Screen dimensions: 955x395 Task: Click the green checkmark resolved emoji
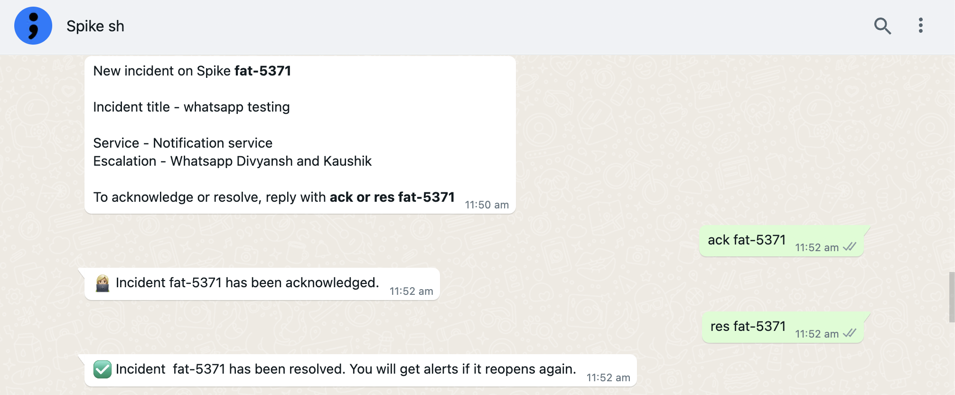[103, 369]
